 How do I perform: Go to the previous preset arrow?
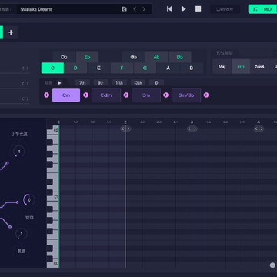click(x=135, y=9)
